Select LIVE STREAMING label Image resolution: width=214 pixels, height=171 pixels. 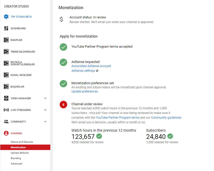[21, 110]
